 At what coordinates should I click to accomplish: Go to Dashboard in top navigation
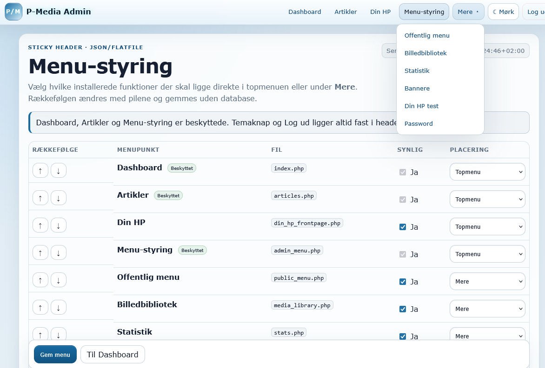point(305,12)
